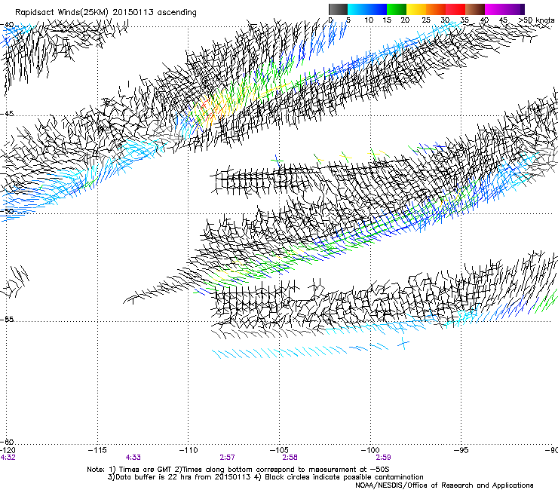Select the orange 25-30 knots color band
Viewport: 558px width, 490px height.
[x=436, y=9]
